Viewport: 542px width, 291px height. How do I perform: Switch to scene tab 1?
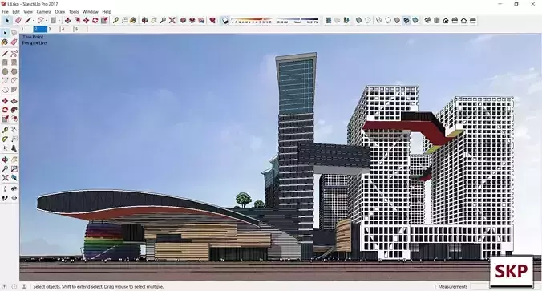[x=26, y=30]
